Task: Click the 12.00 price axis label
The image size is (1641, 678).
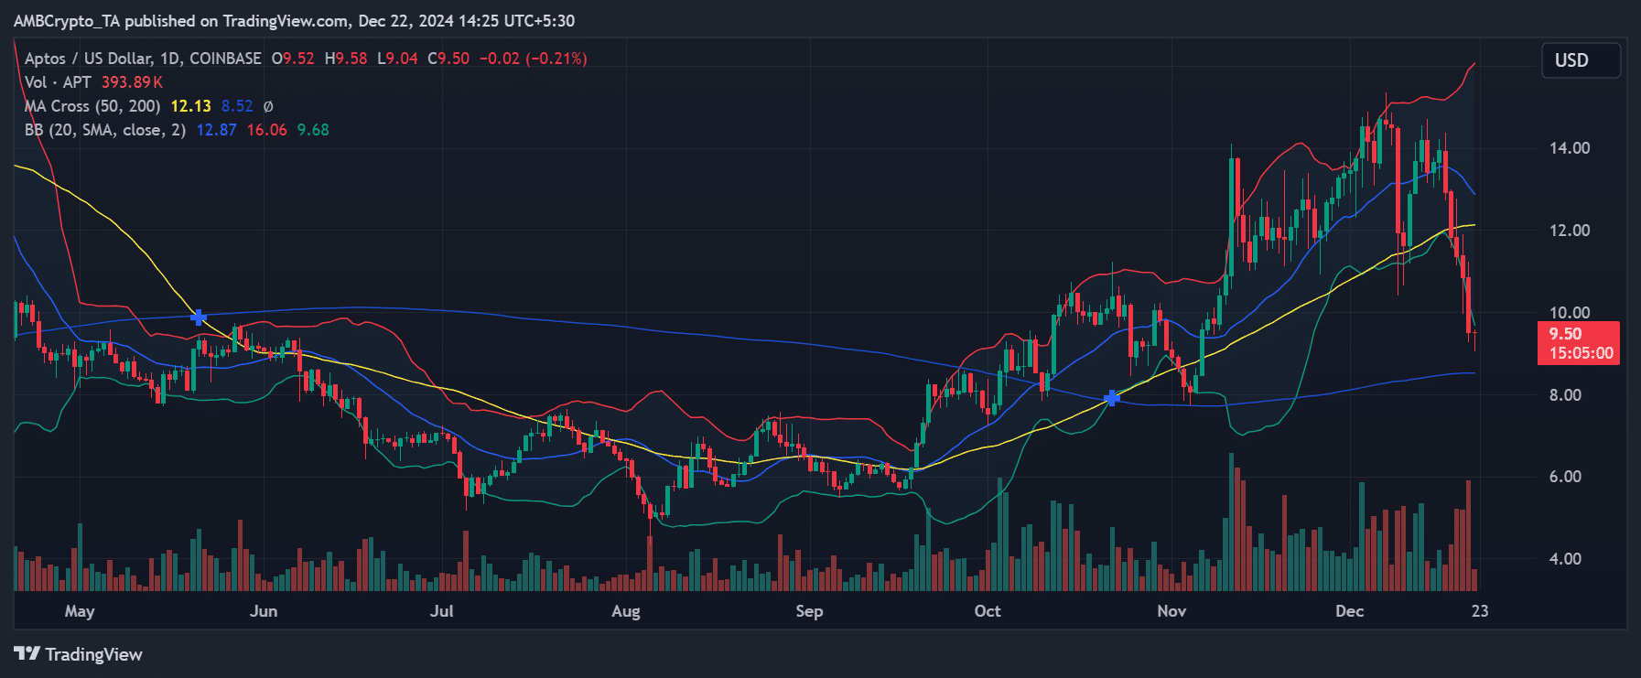Action: [1569, 231]
